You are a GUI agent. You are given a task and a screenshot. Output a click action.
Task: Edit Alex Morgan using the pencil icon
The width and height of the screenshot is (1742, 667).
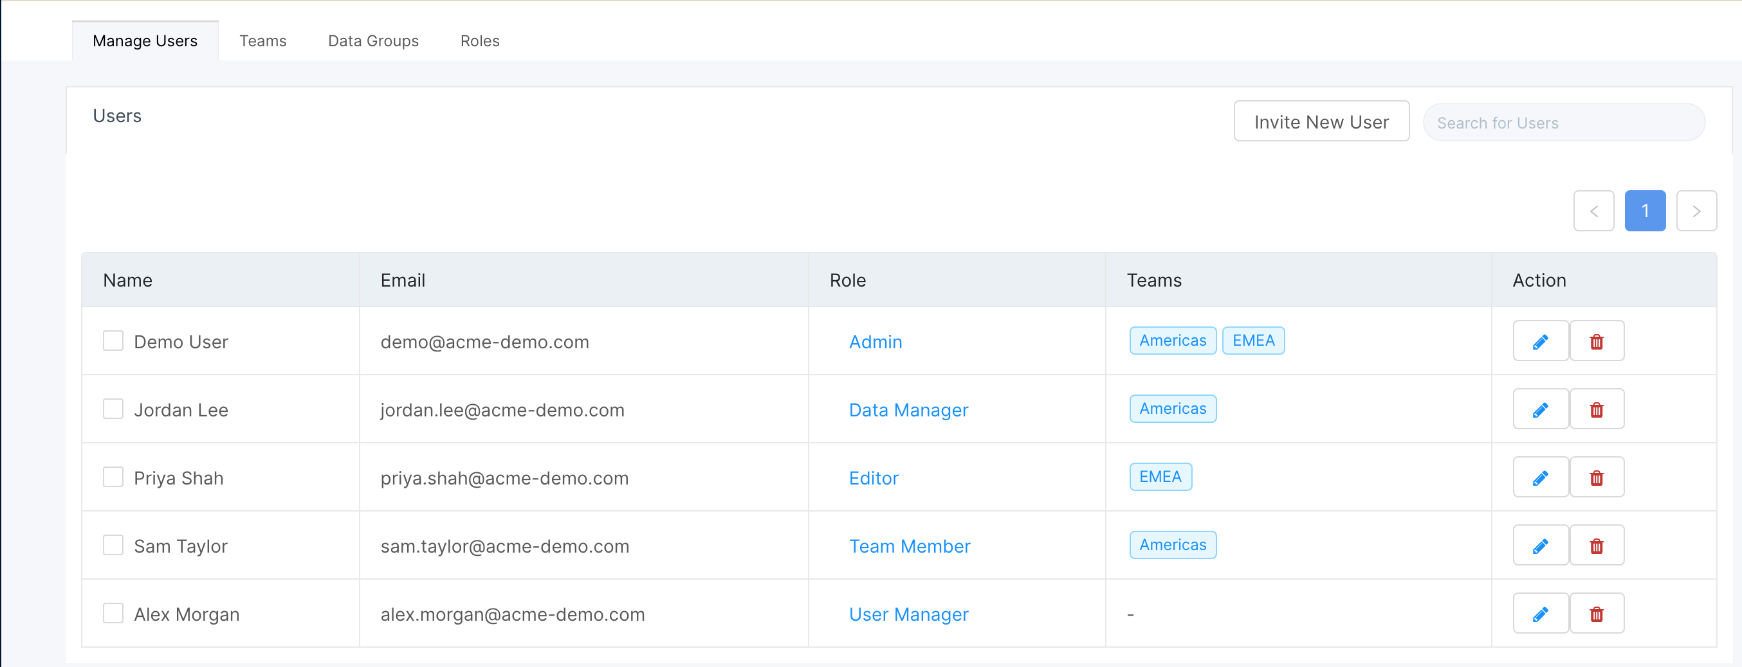point(1541,614)
